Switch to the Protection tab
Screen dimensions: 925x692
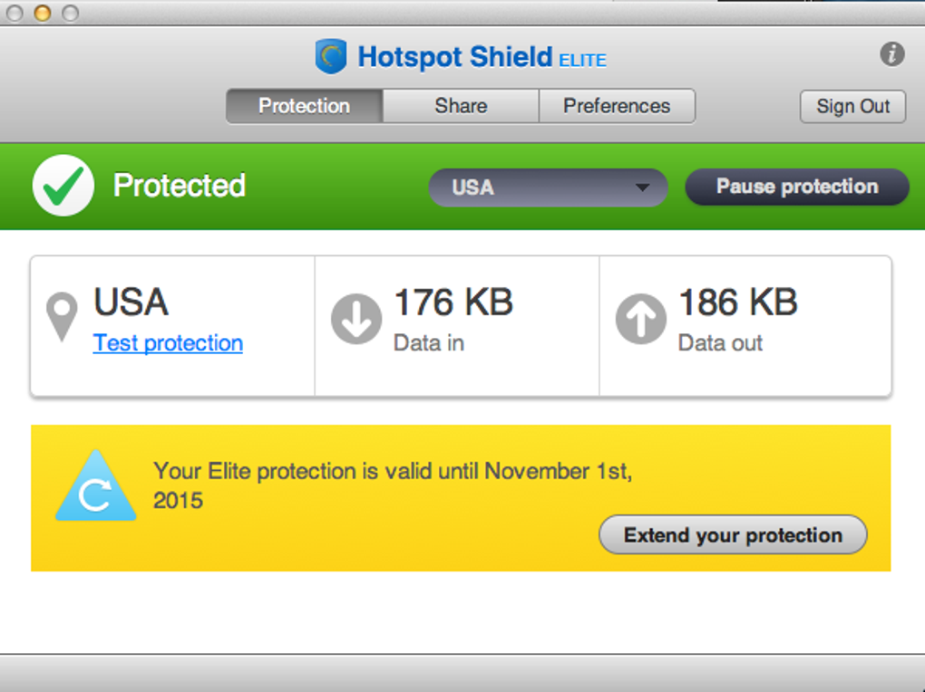click(304, 106)
